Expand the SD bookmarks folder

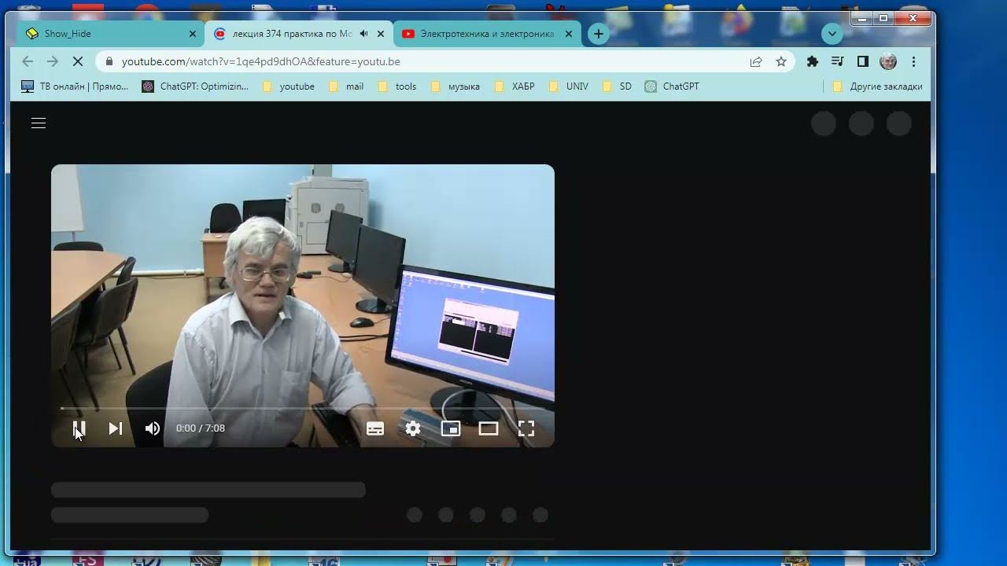617,86
